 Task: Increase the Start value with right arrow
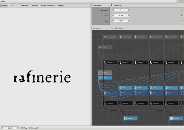[129, 15]
